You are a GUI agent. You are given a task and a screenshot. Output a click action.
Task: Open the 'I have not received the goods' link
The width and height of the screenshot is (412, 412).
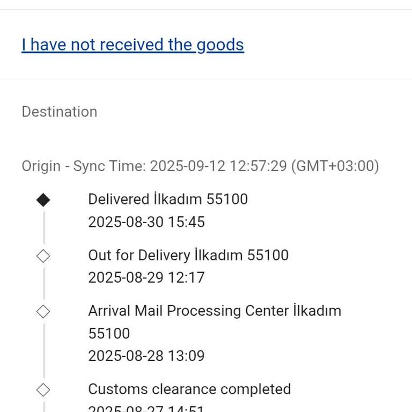coord(133,45)
